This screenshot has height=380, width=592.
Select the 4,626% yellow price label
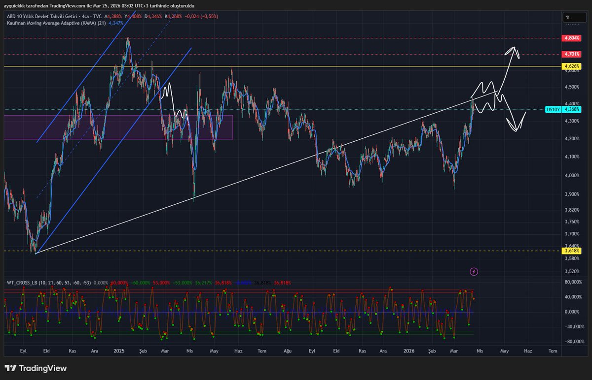click(x=572, y=66)
